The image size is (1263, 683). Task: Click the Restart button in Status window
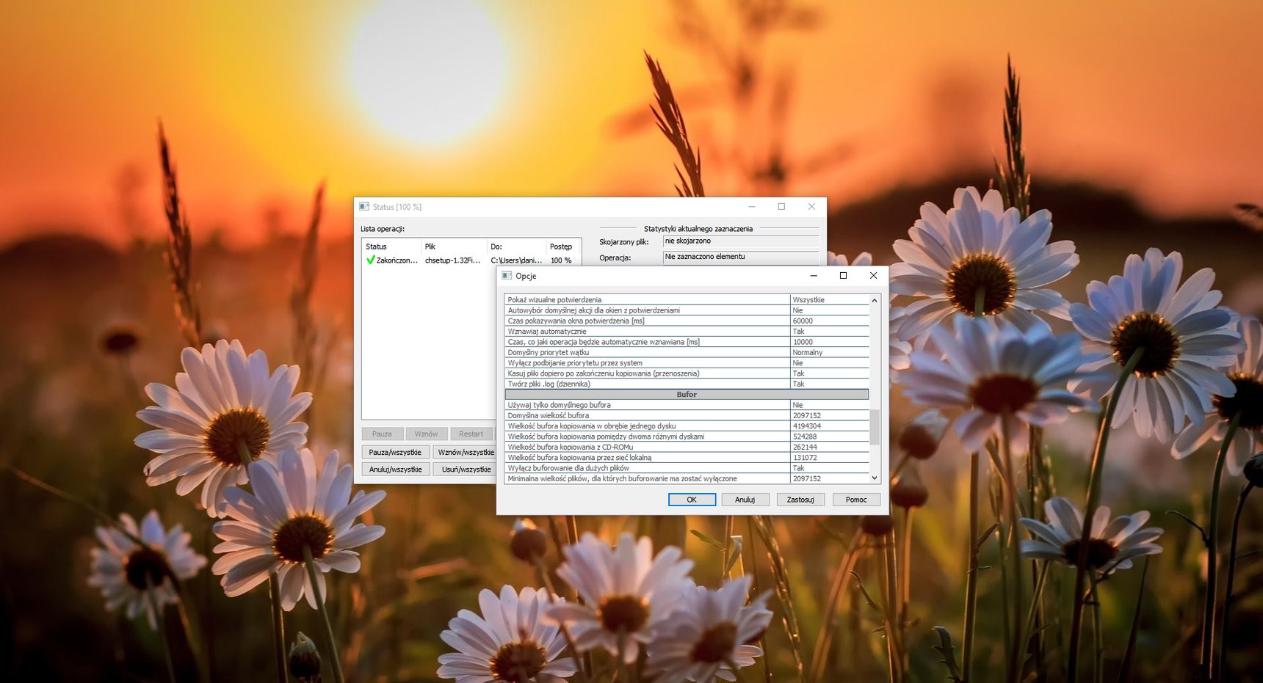click(x=471, y=434)
